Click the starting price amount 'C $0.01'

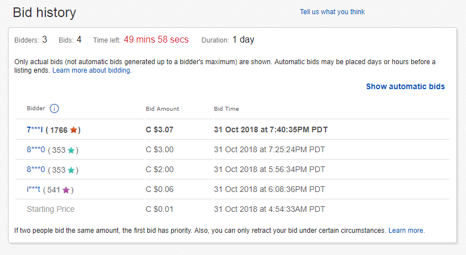click(159, 209)
